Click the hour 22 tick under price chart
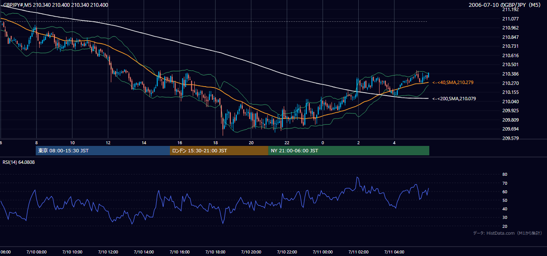Screen dimensions: 547x256 tap(287, 143)
